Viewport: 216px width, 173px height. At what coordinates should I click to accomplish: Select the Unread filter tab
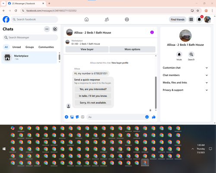coord(16,47)
